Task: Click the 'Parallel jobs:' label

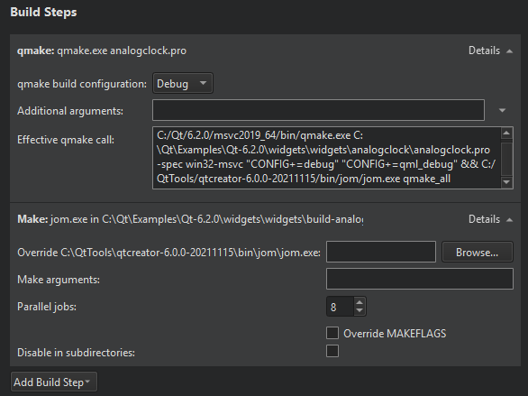Action: [47, 307]
